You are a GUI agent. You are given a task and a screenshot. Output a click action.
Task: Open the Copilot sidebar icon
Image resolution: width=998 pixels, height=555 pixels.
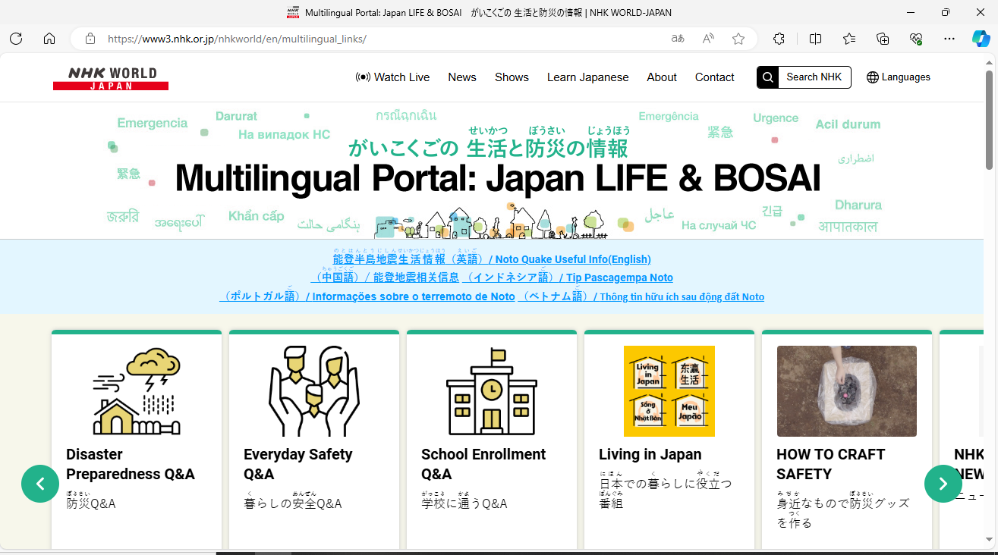[x=981, y=39]
